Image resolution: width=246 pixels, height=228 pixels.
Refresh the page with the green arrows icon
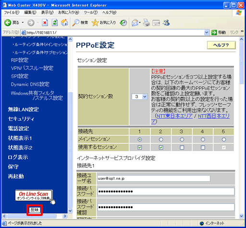[x=55, y=23]
